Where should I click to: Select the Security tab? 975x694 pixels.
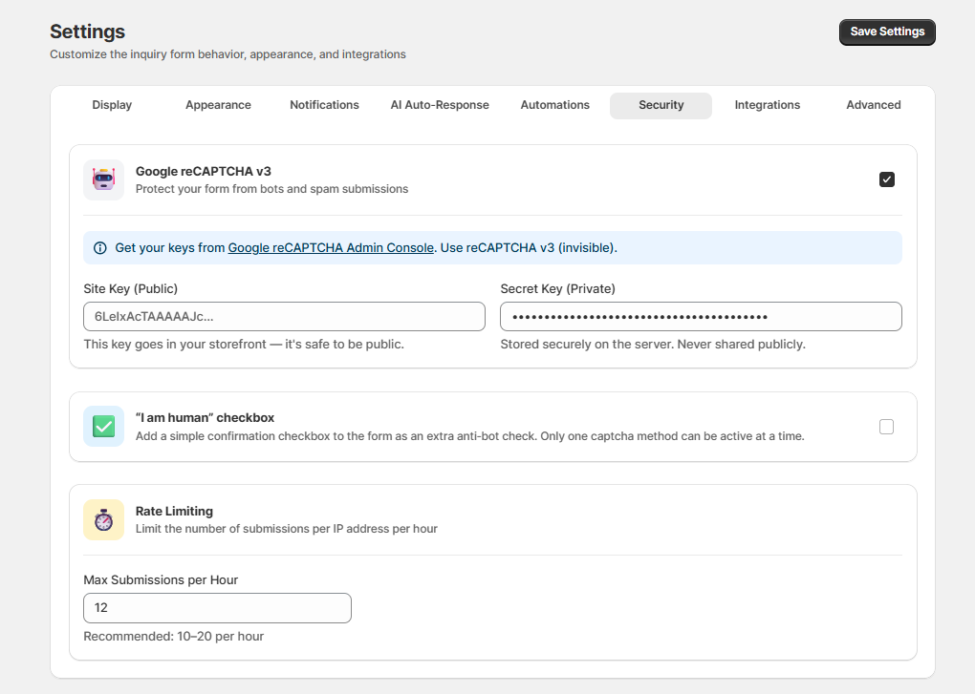661,105
